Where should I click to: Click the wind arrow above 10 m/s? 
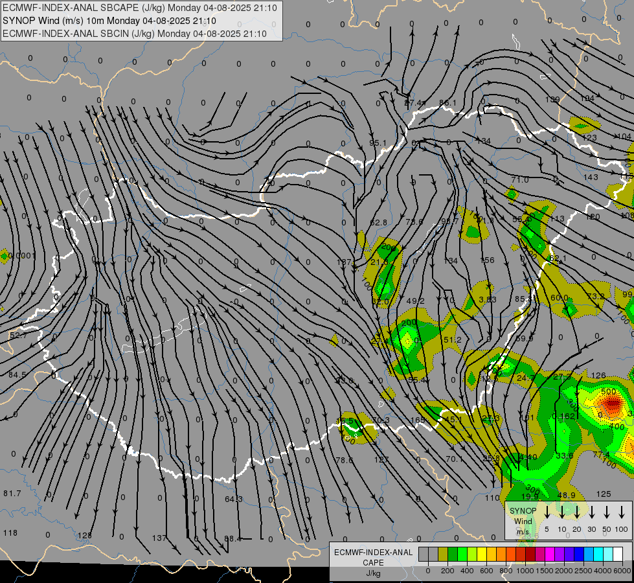point(562,511)
